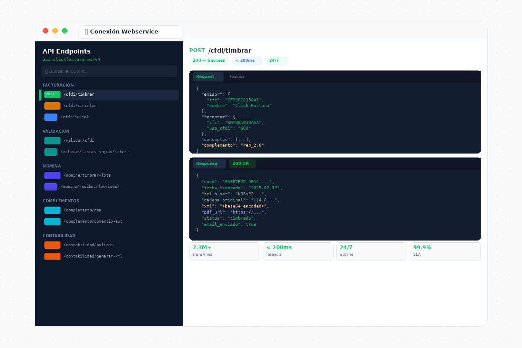522x348 pixels.
Task: Click the "uuid" response line
Action: point(238,182)
